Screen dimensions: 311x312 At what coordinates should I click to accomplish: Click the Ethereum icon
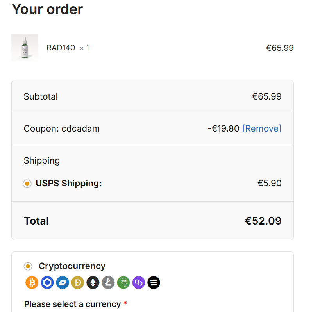[x=93, y=282]
